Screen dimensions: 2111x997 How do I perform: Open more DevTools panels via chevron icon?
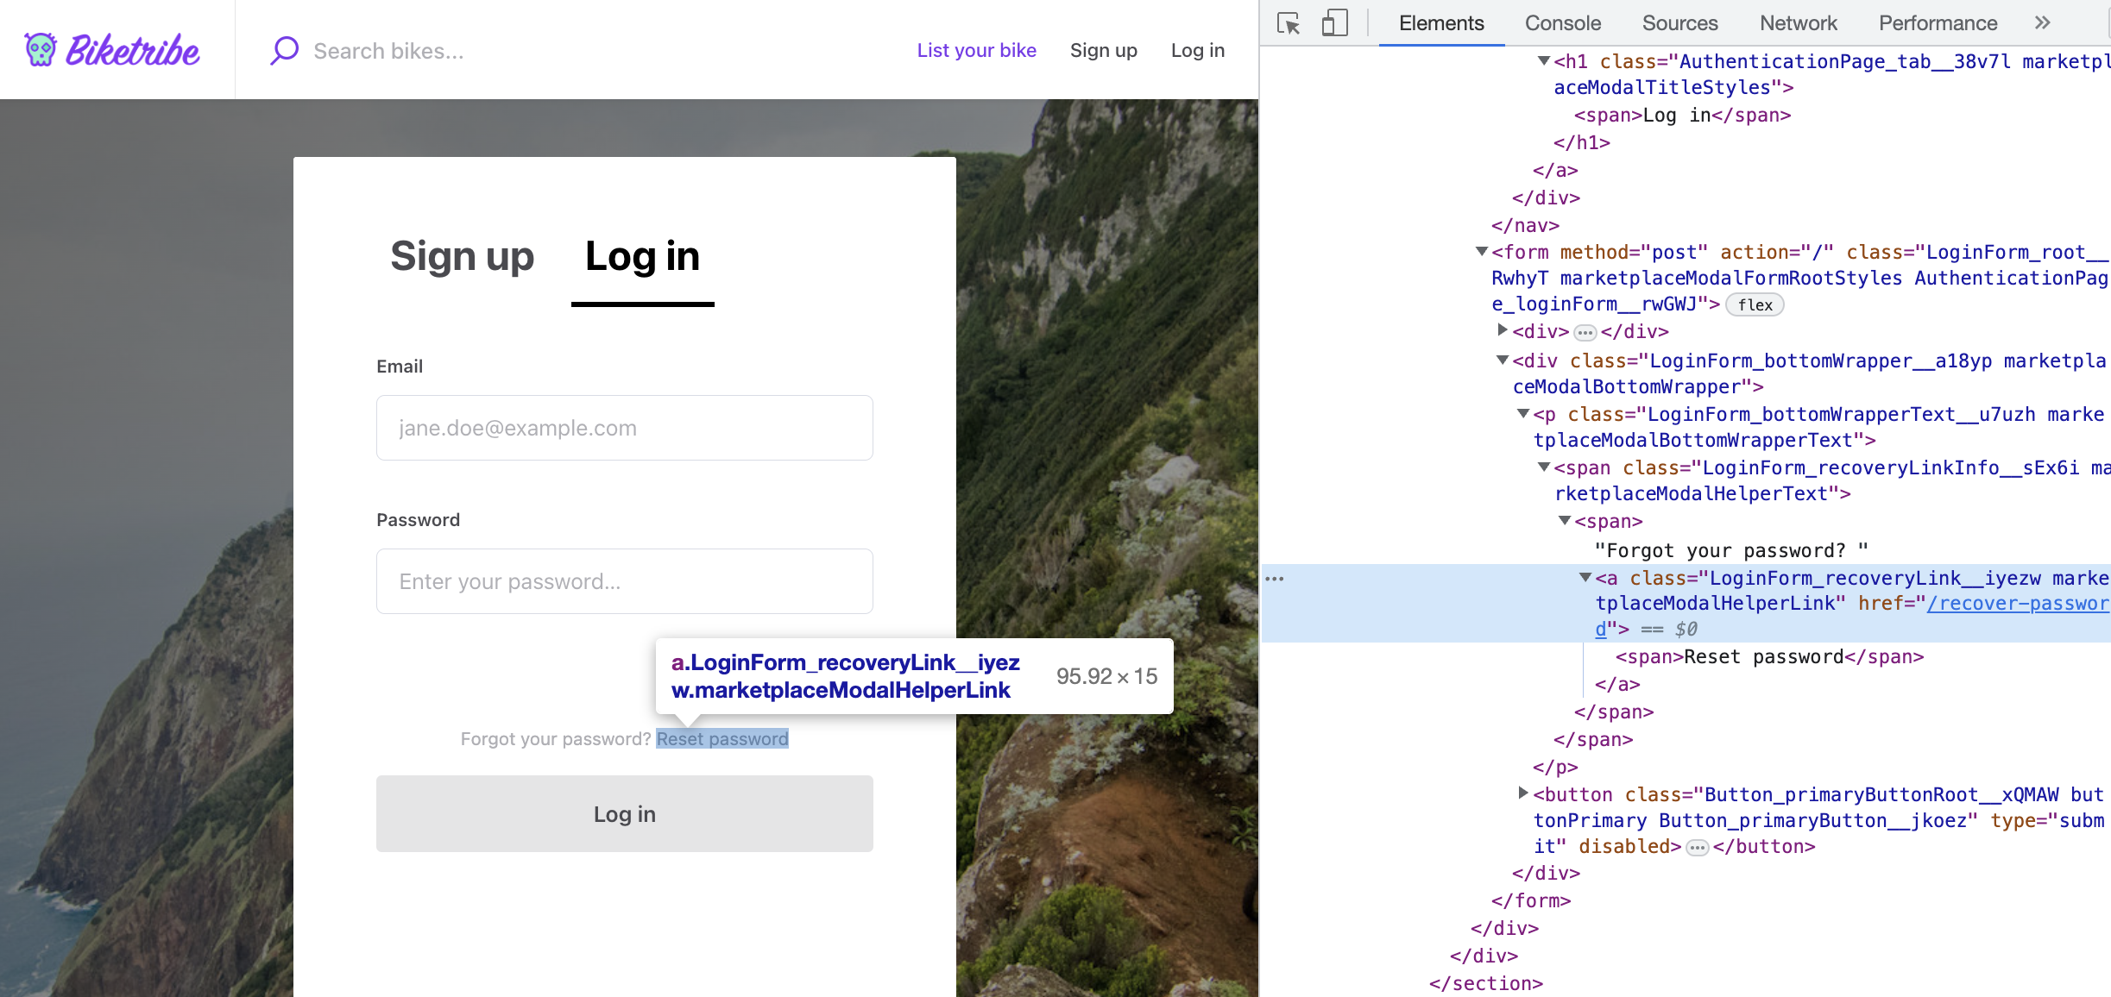pos(2042,23)
